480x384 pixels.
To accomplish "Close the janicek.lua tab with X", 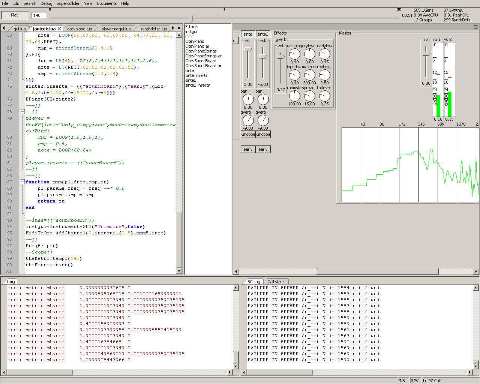I will click(59, 29).
